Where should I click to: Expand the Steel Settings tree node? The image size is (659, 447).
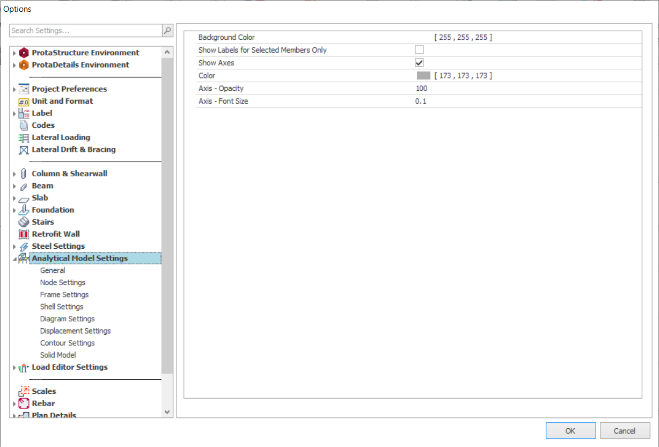pyautogui.click(x=14, y=247)
